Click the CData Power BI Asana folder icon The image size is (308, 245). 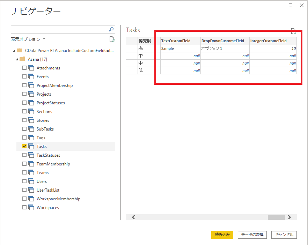tap(20, 51)
